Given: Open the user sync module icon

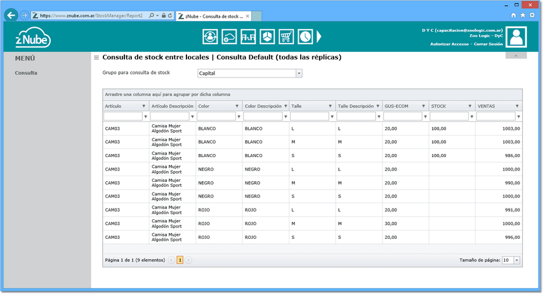Looking at the screenshot, I should click(210, 37).
